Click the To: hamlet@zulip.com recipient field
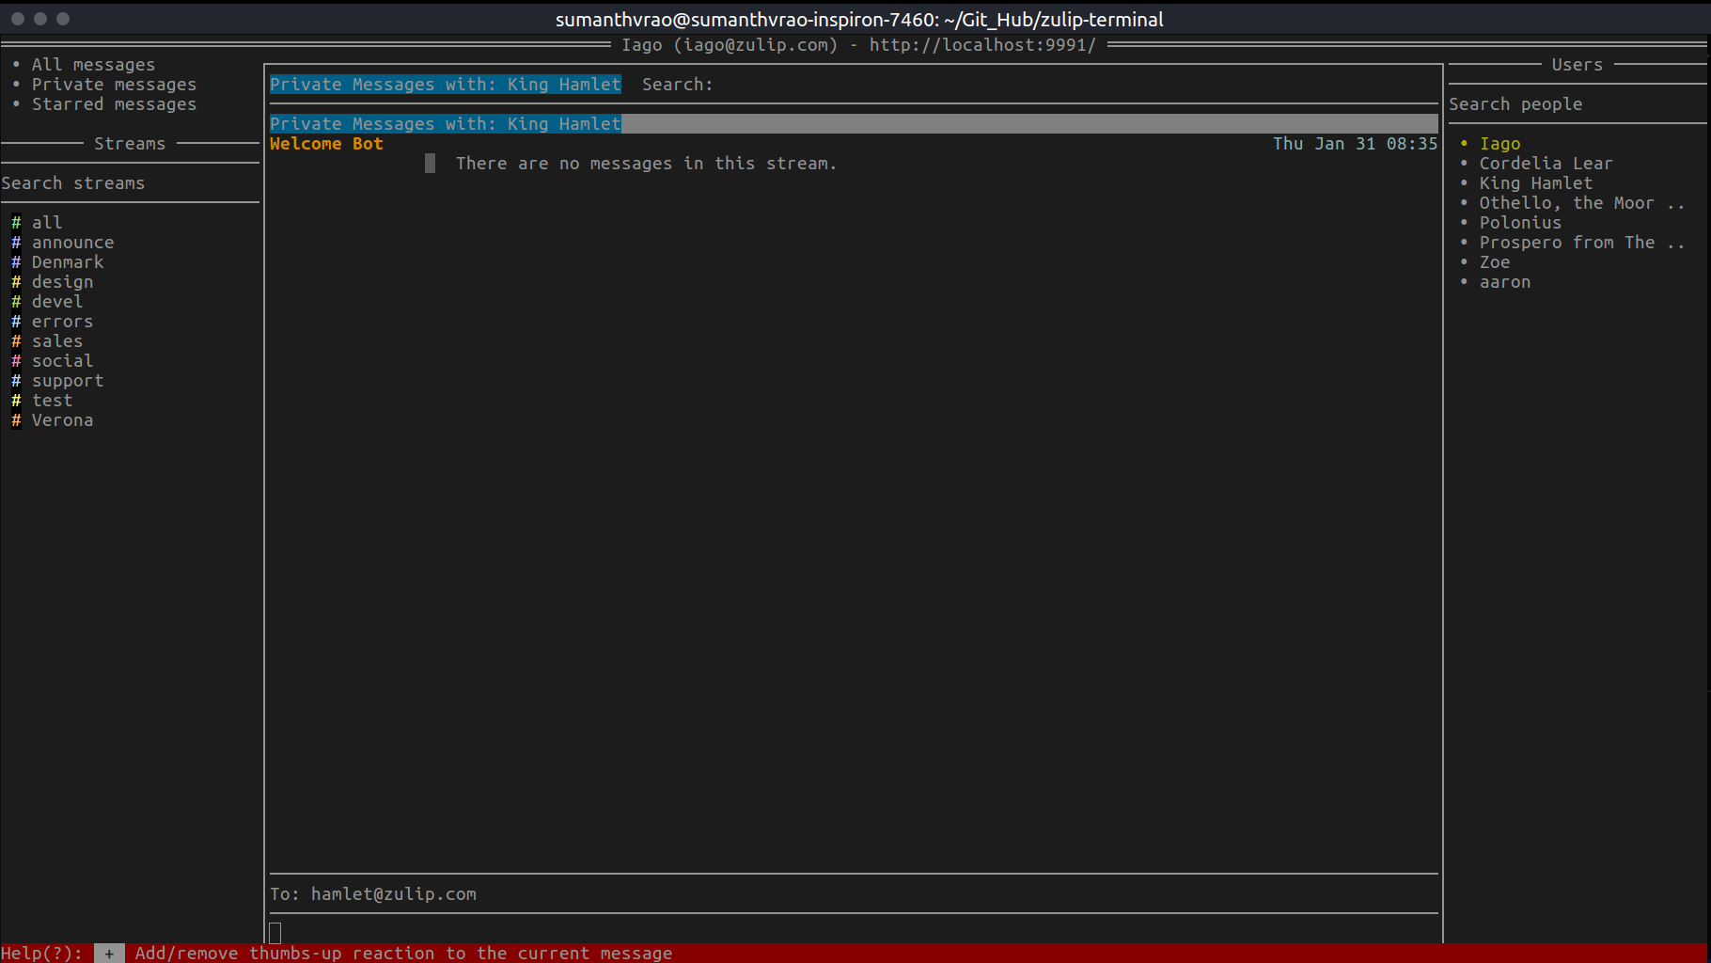The width and height of the screenshot is (1711, 963). 854,894
